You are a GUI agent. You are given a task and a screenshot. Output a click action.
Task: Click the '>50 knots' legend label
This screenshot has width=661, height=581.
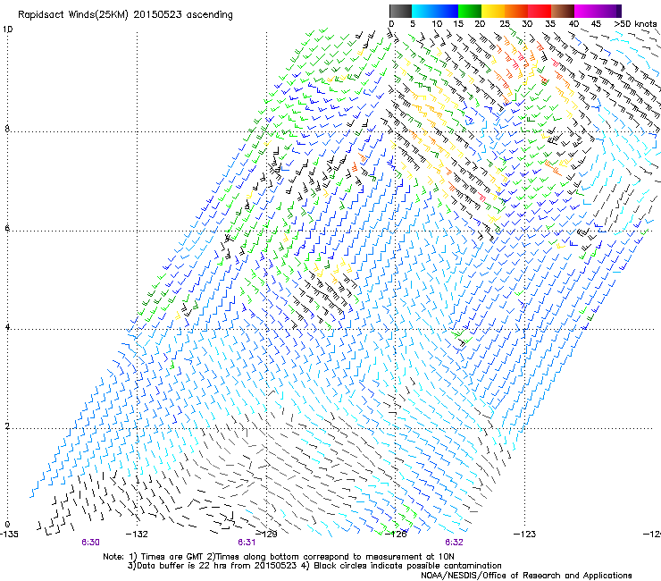[635, 24]
